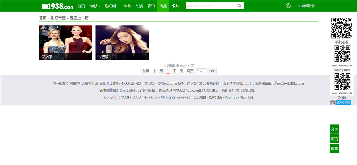
Task: Open the 资讯 menu item
Action: pos(151,6)
